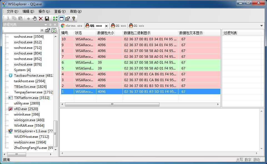Open the 操作(O) menu
The image size is (267, 164).
pos(44,11)
